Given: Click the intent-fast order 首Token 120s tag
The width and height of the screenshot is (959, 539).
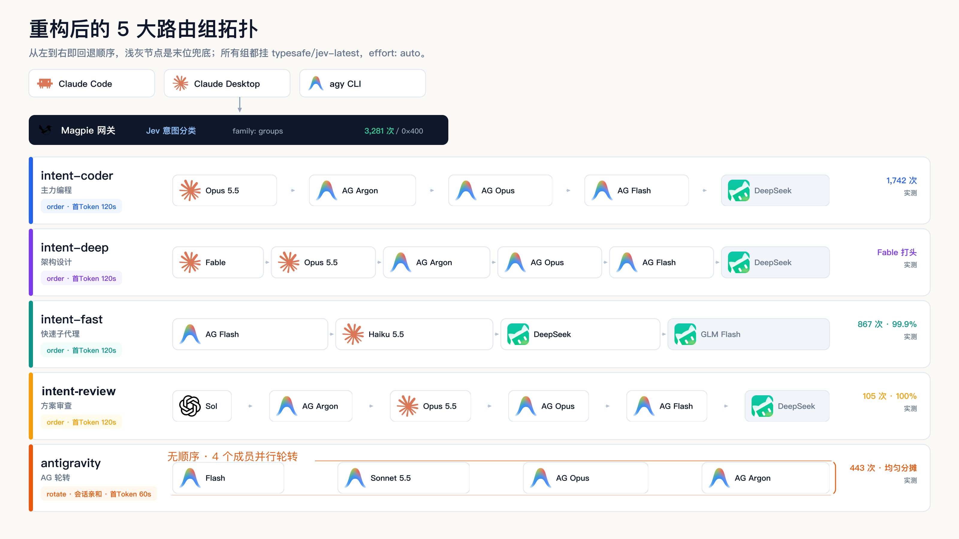Looking at the screenshot, I should click(82, 350).
